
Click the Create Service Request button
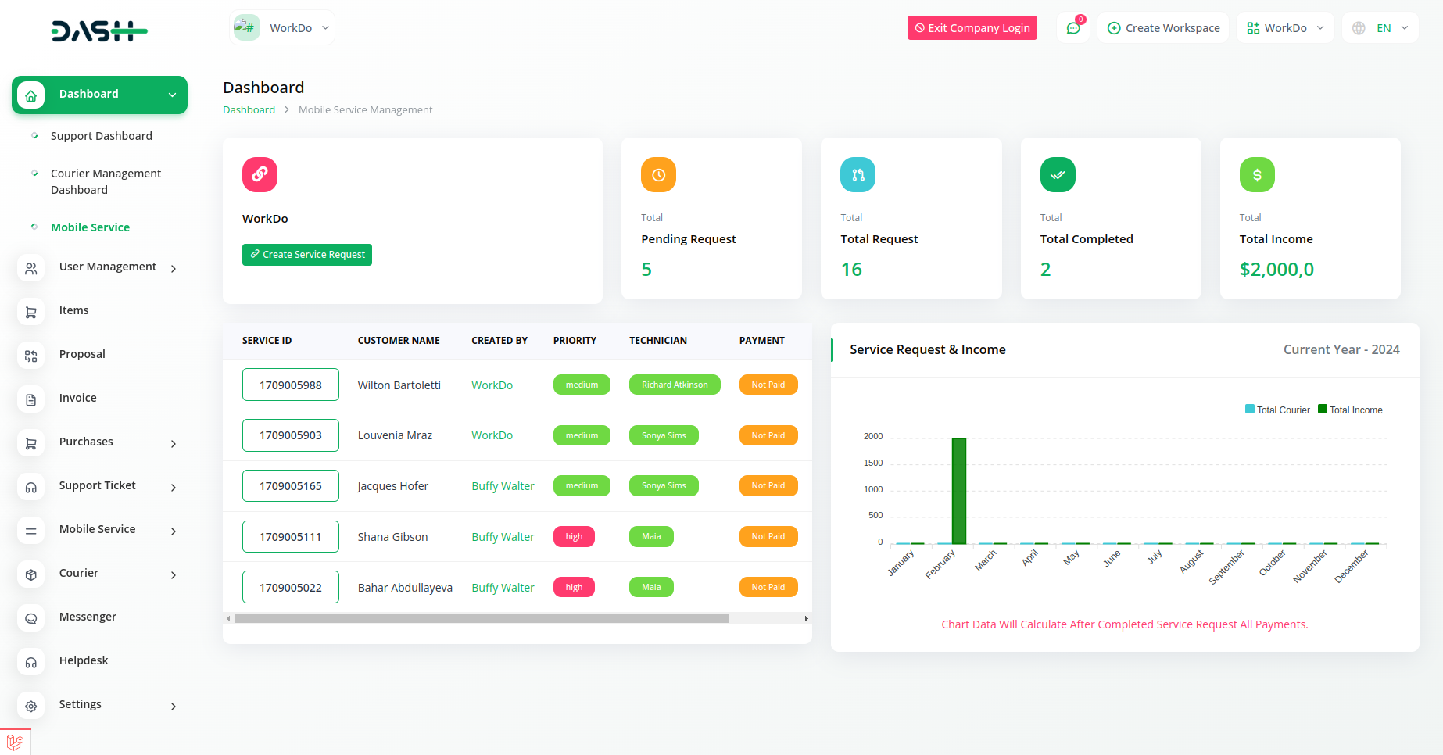306,255
